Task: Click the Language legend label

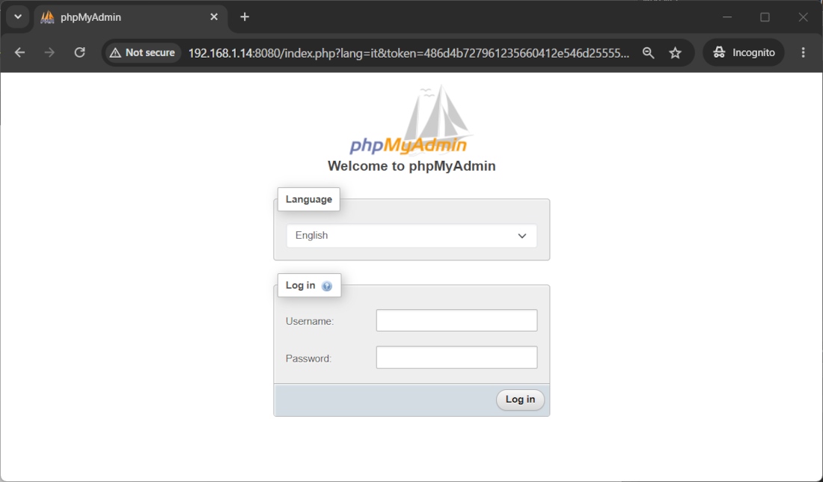Action: (308, 199)
